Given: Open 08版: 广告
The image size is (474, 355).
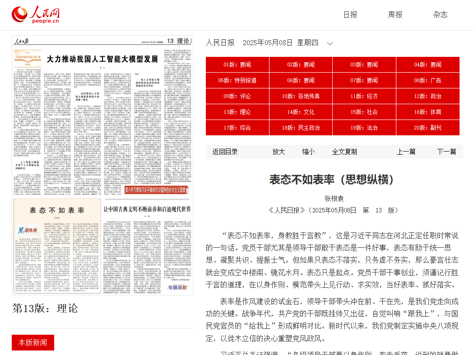Looking at the screenshot, I should point(428,80).
